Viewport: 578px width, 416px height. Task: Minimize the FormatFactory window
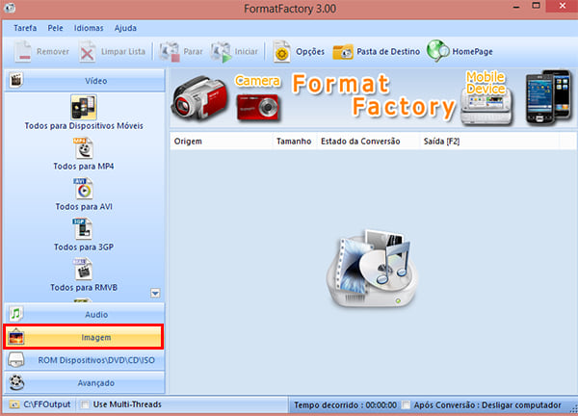[x=516, y=7]
